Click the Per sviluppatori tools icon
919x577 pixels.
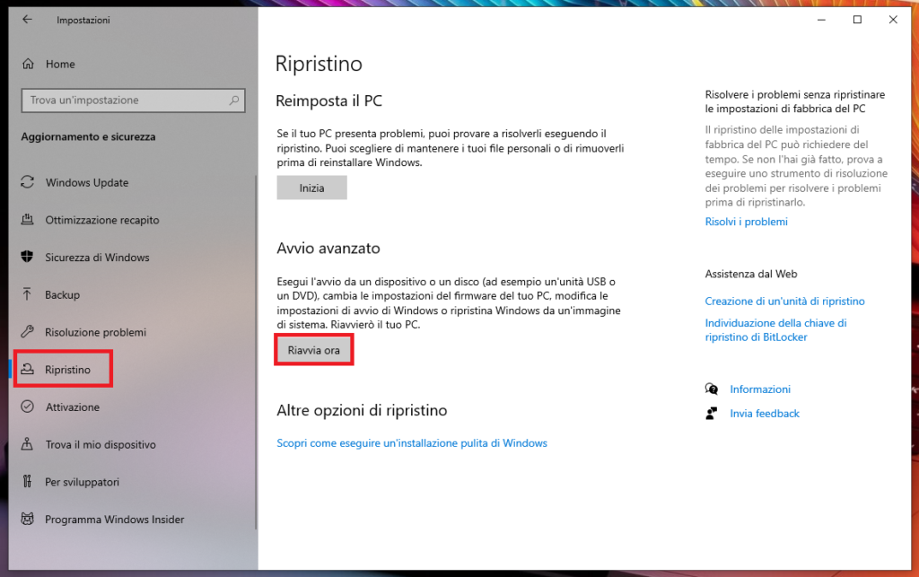pos(27,482)
